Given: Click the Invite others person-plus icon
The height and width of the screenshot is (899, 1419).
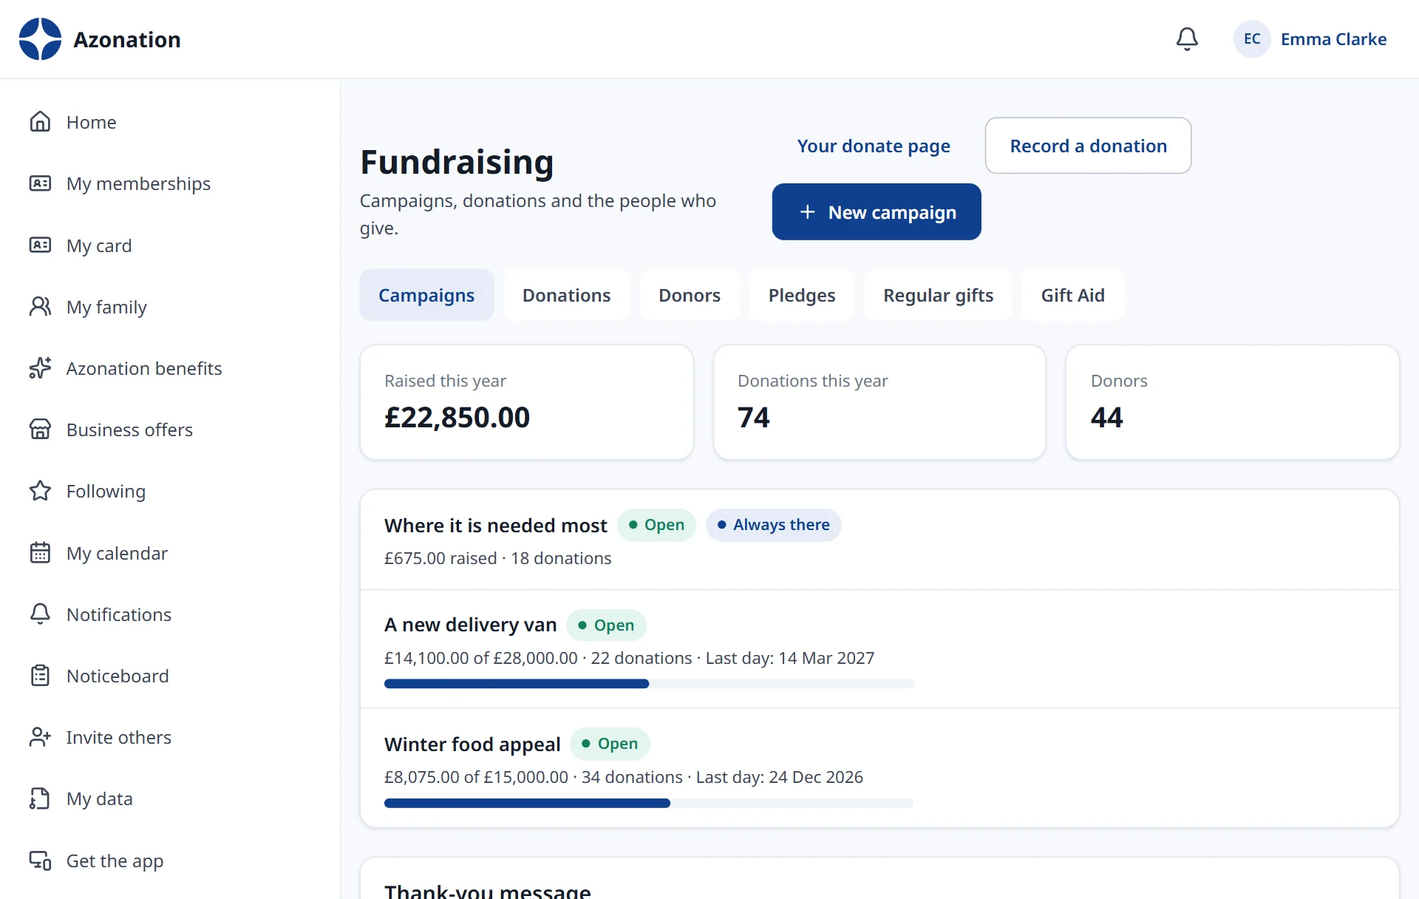Looking at the screenshot, I should point(40,737).
